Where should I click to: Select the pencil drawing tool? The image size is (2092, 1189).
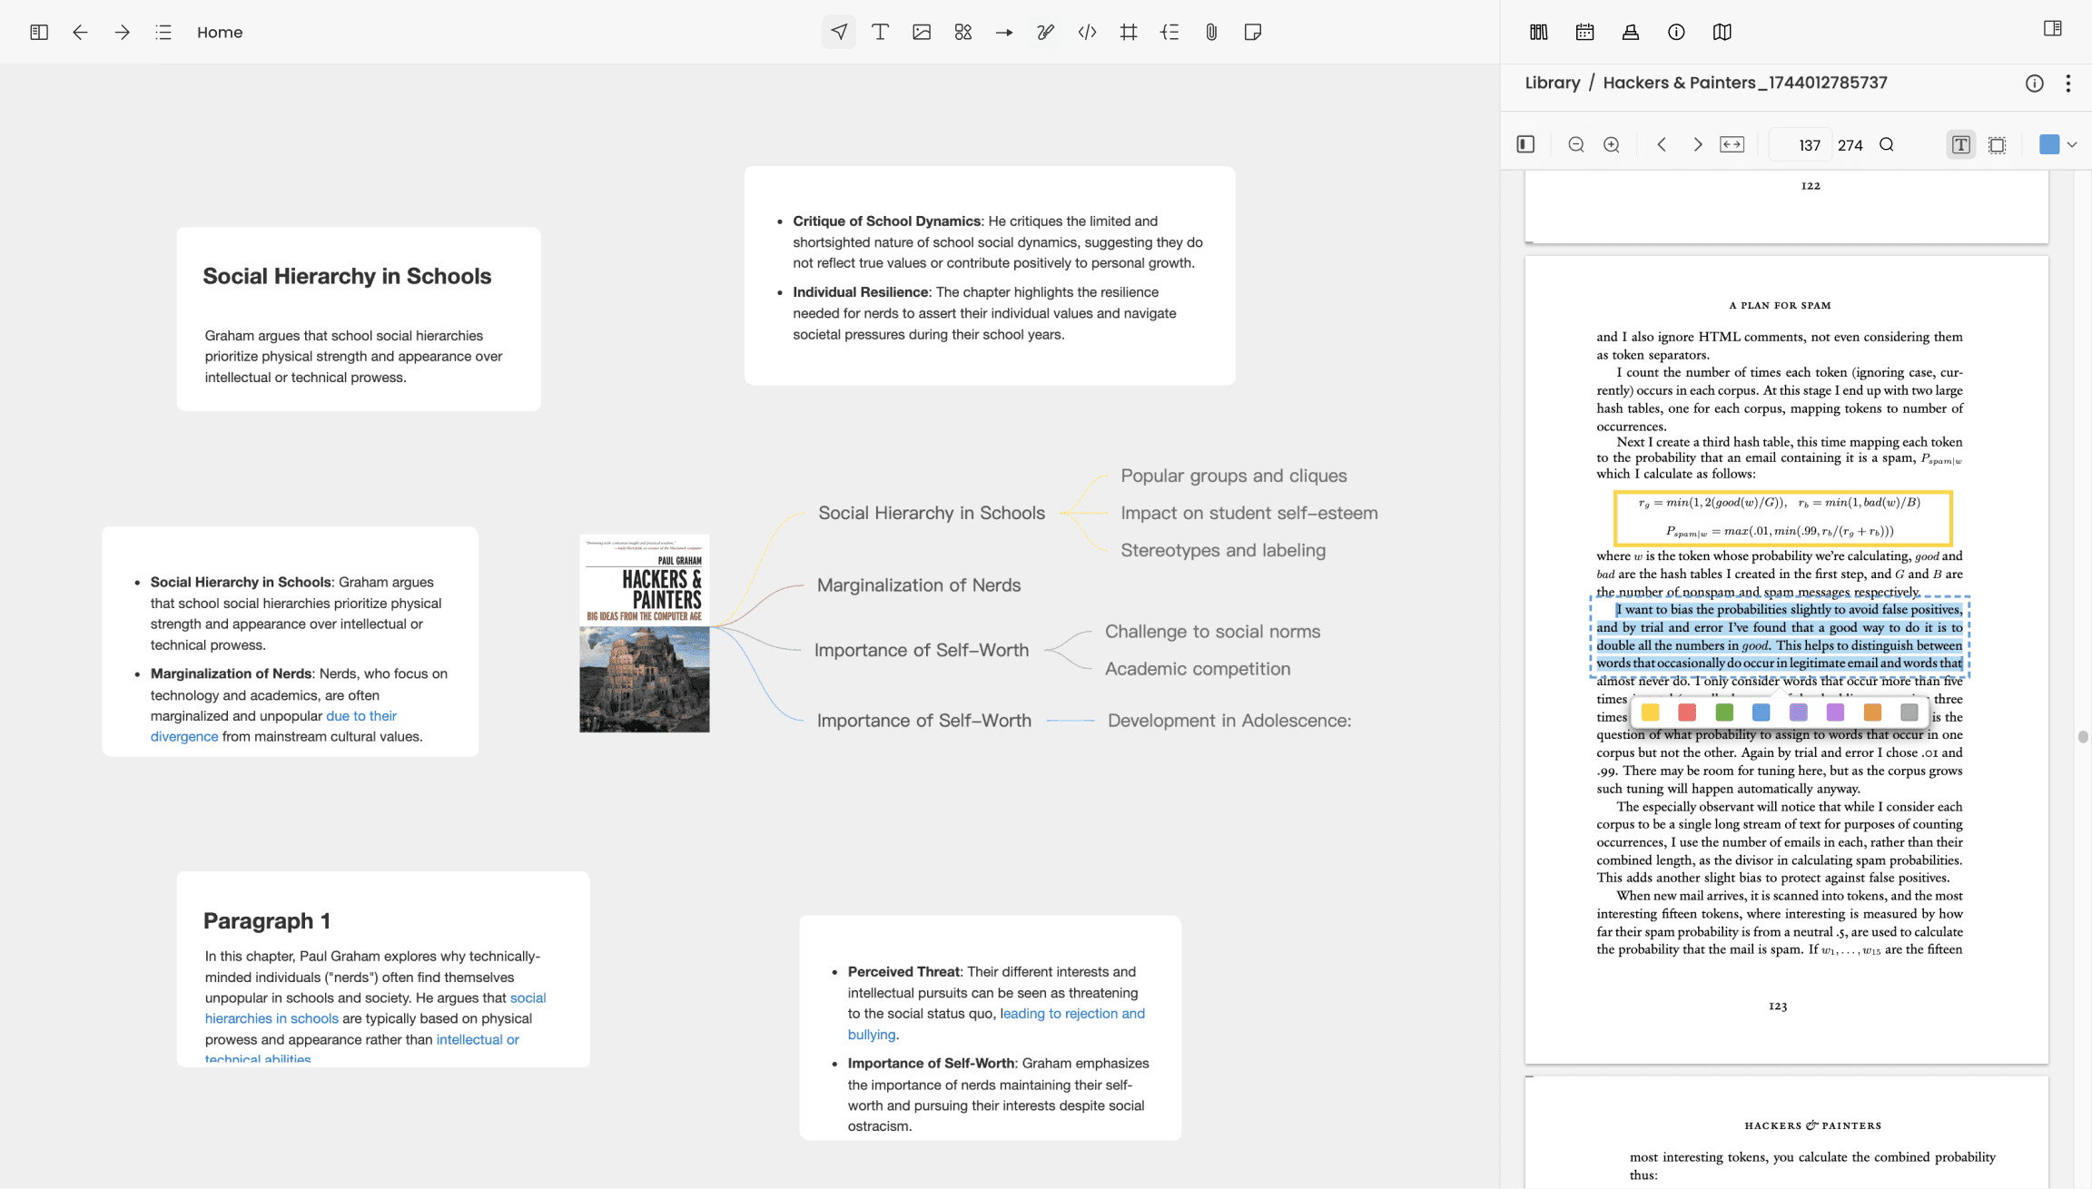pyautogui.click(x=1046, y=32)
